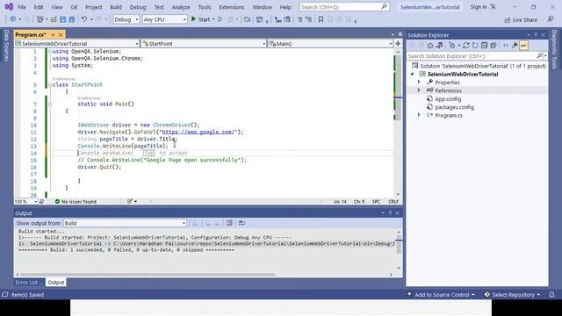Viewport: 562px width, 316px height.
Task: Toggle Show All Files in Solution Explorer
Action: point(494,46)
